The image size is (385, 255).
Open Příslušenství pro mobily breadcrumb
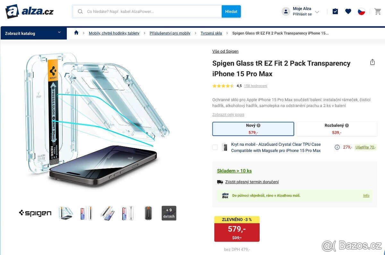[x=170, y=33]
